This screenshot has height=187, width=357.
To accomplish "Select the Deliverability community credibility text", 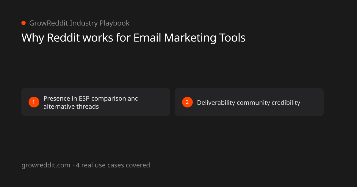I will (x=248, y=103).
